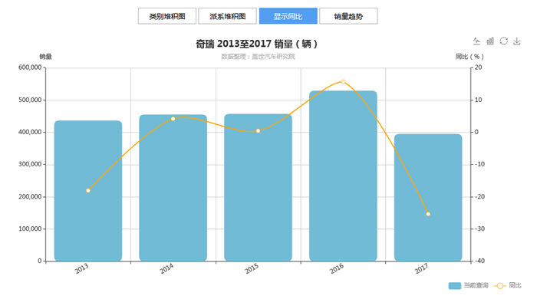Screen dimensions: 537x299
Task: Click the 2015 sales bar
Action: [258, 188]
